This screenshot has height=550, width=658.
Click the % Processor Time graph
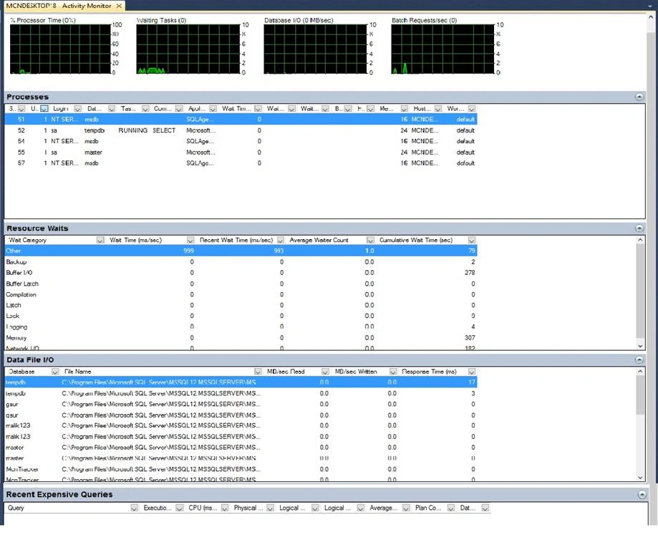pos(60,49)
